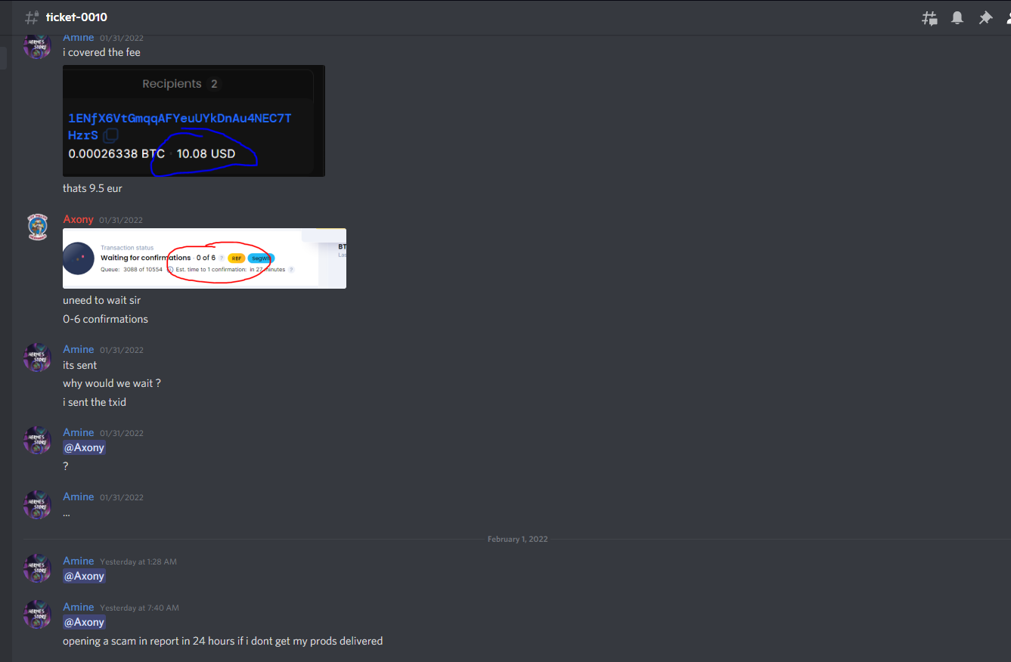Show pinned messages via pin icon

point(985,17)
